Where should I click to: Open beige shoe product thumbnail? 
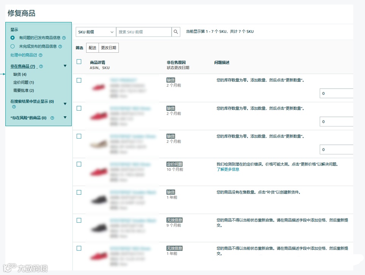(99, 144)
